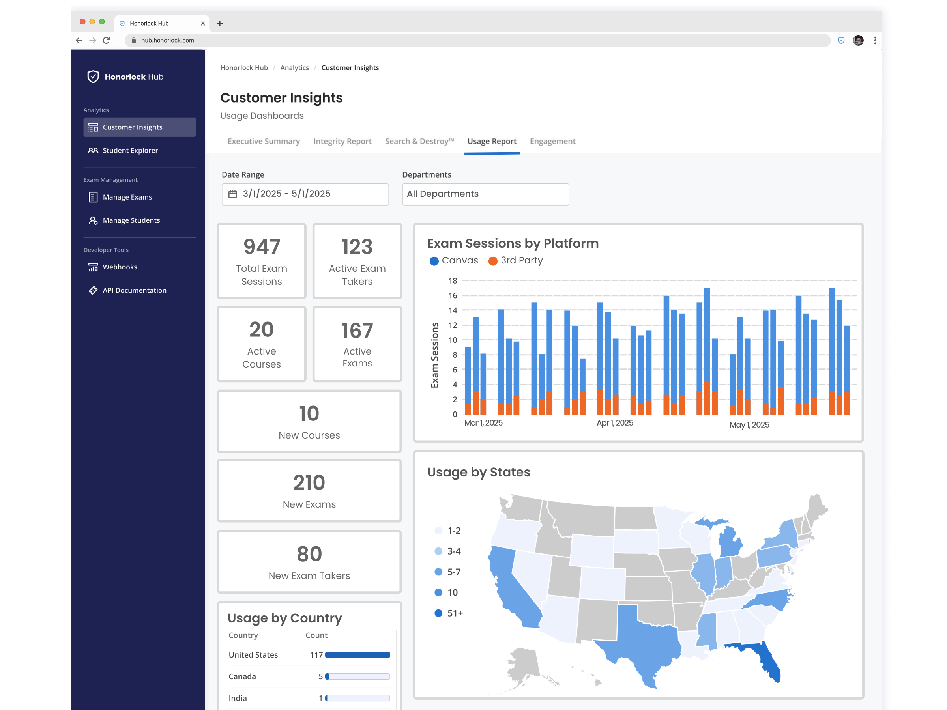Switch to the Executive Summary tab
The image size is (947, 710).
[263, 141]
